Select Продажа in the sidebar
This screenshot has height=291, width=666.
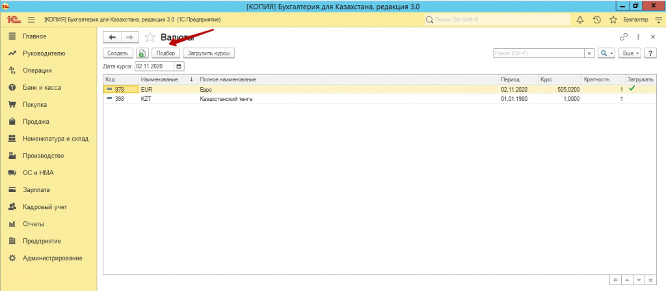(x=36, y=122)
